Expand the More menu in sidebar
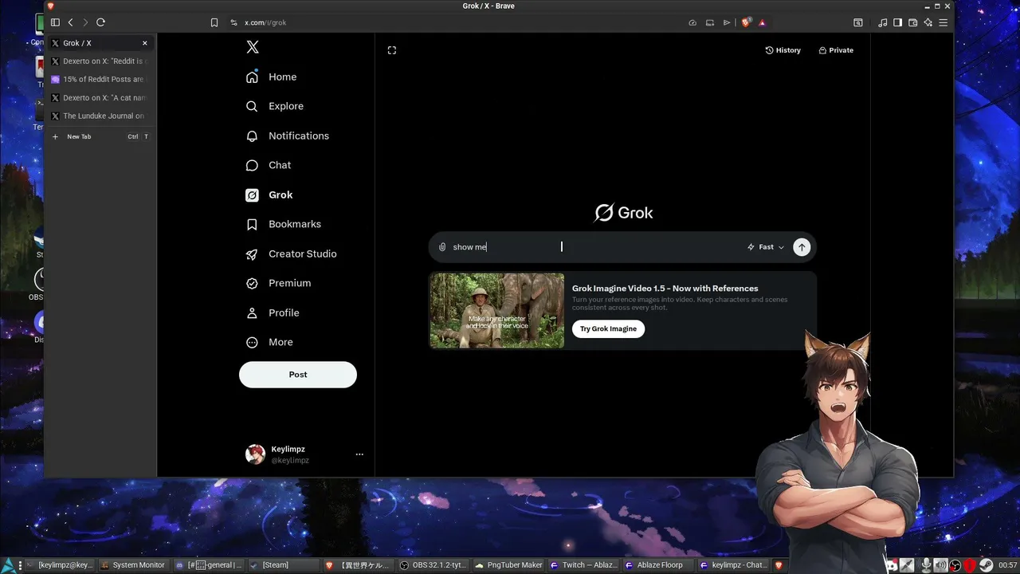Viewport: 1020px width, 574px height. (x=269, y=342)
